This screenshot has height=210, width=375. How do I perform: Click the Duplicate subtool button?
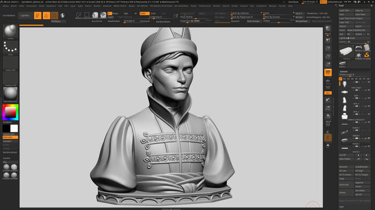[346, 185]
